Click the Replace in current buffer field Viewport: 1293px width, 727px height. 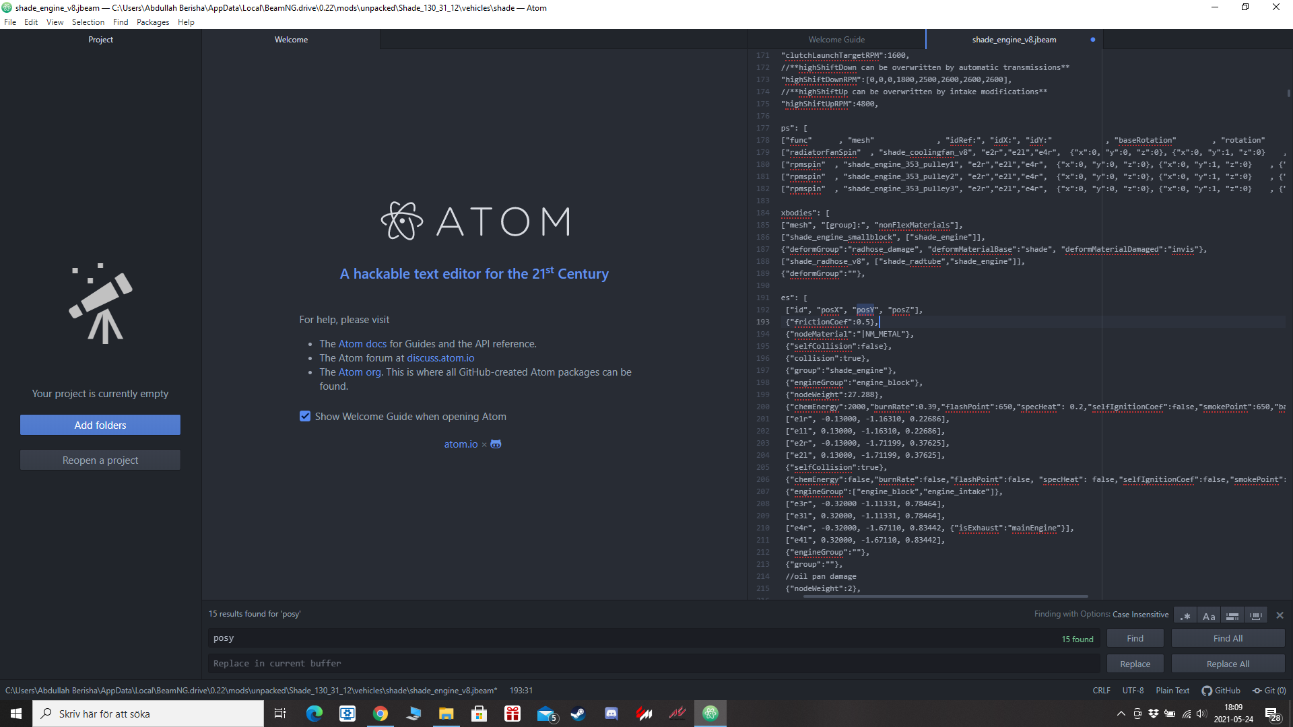point(653,664)
